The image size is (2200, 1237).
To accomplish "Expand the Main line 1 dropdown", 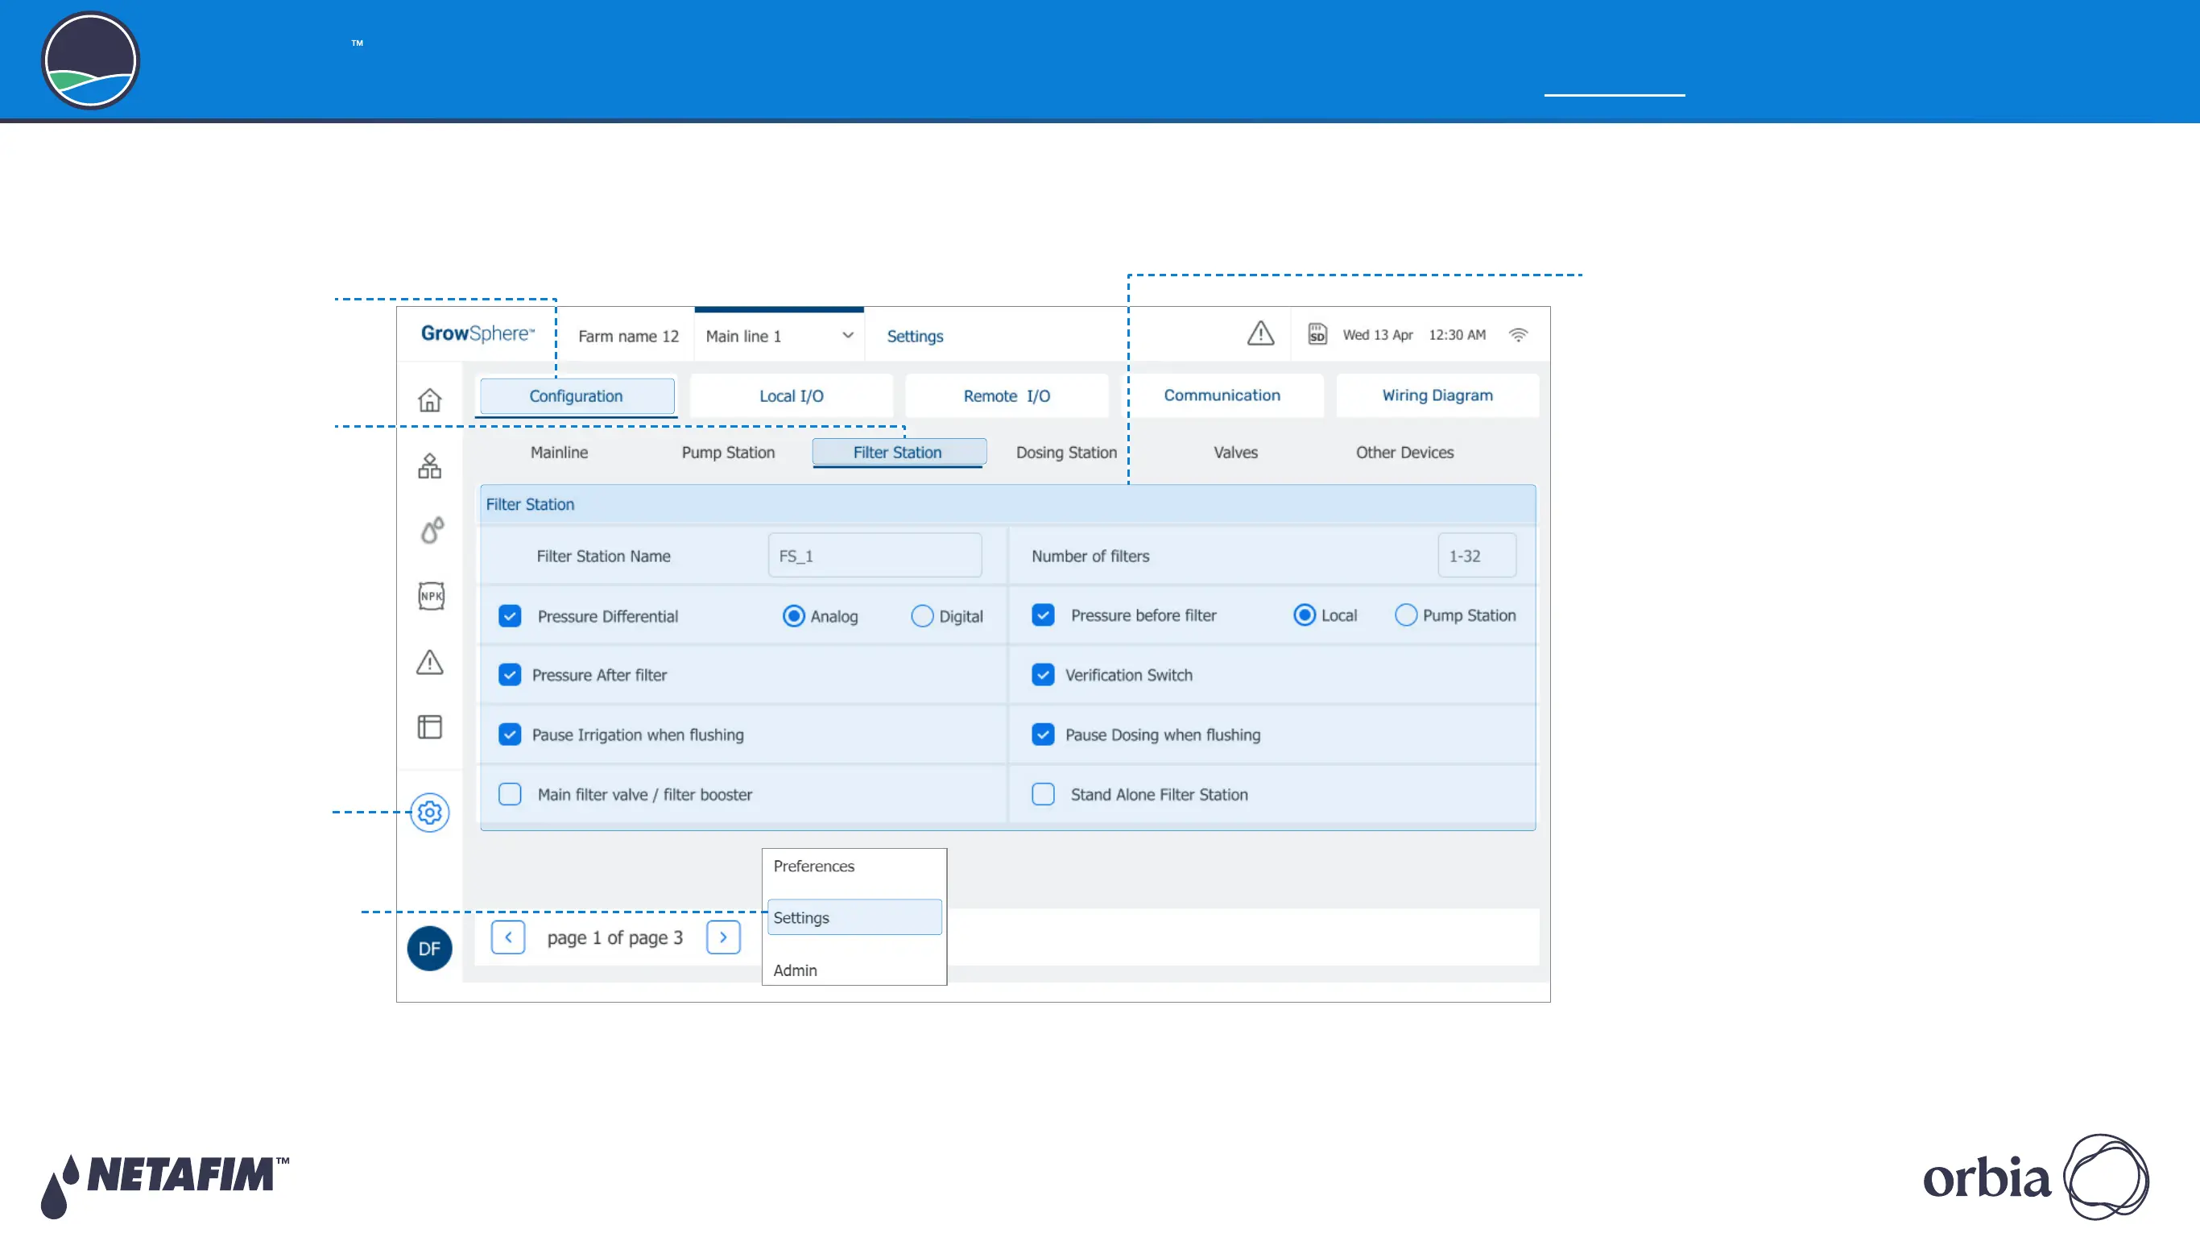I will click(779, 336).
